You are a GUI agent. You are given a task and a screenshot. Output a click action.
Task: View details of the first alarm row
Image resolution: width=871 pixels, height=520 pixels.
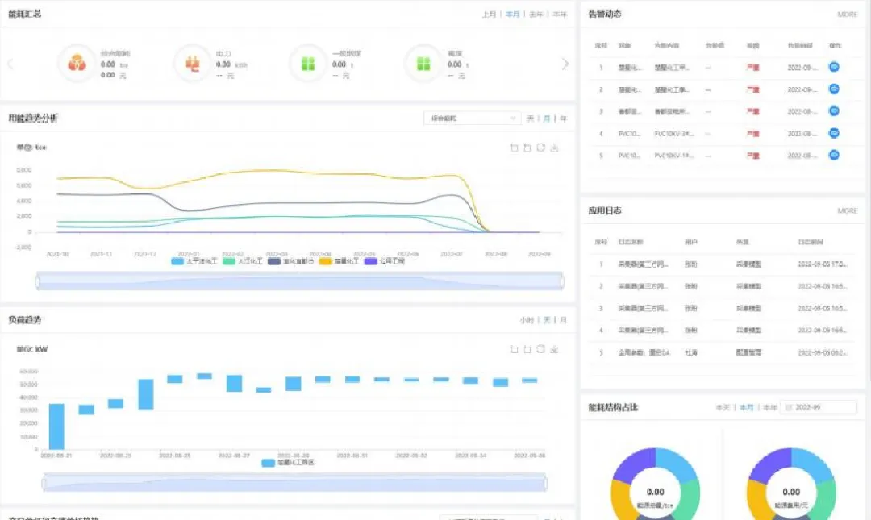click(x=834, y=68)
